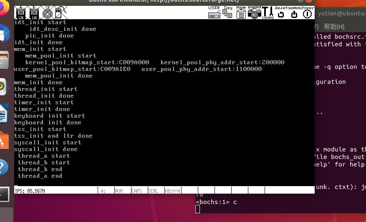The height and width of the screenshot is (222, 366).
Task: Open the CONFIG tools icon
Action: pos(268,12)
